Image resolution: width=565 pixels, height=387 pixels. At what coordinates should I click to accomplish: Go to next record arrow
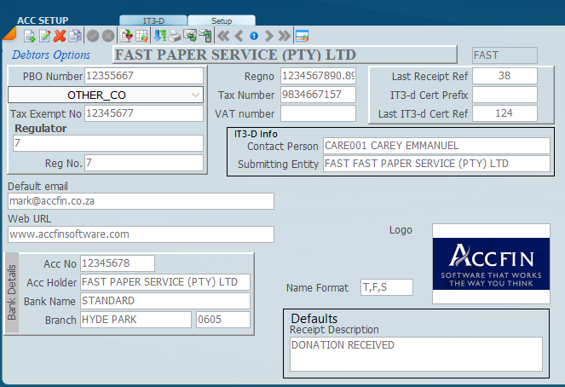268,36
